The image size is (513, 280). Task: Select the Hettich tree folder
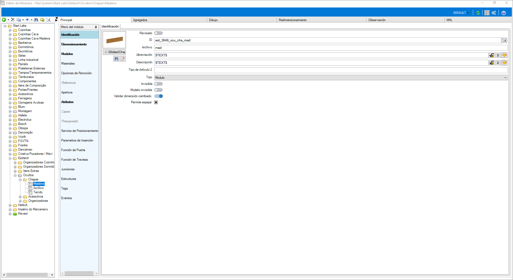[x=23, y=205]
